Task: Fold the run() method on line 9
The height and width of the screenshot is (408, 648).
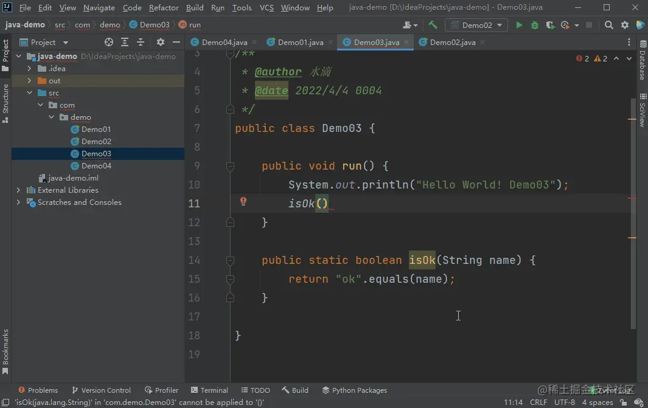Action: 230,166
